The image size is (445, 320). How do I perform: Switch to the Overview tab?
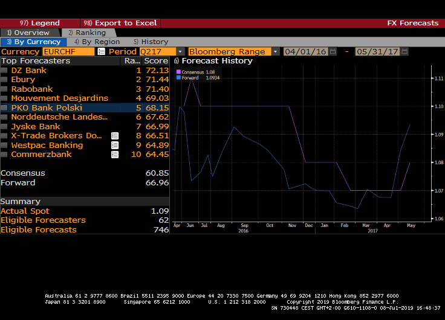29,33
